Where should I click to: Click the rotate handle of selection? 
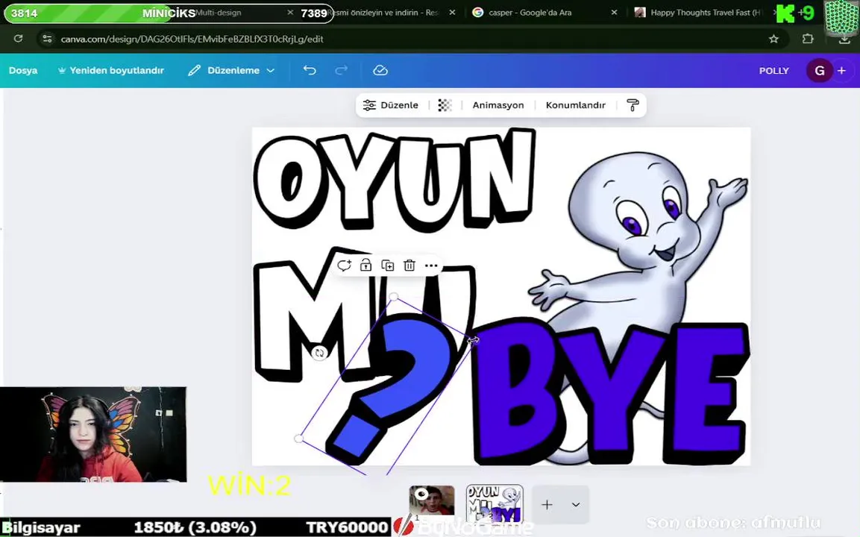320,354
